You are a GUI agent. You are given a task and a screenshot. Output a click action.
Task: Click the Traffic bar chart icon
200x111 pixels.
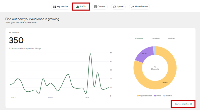click(x=78, y=7)
